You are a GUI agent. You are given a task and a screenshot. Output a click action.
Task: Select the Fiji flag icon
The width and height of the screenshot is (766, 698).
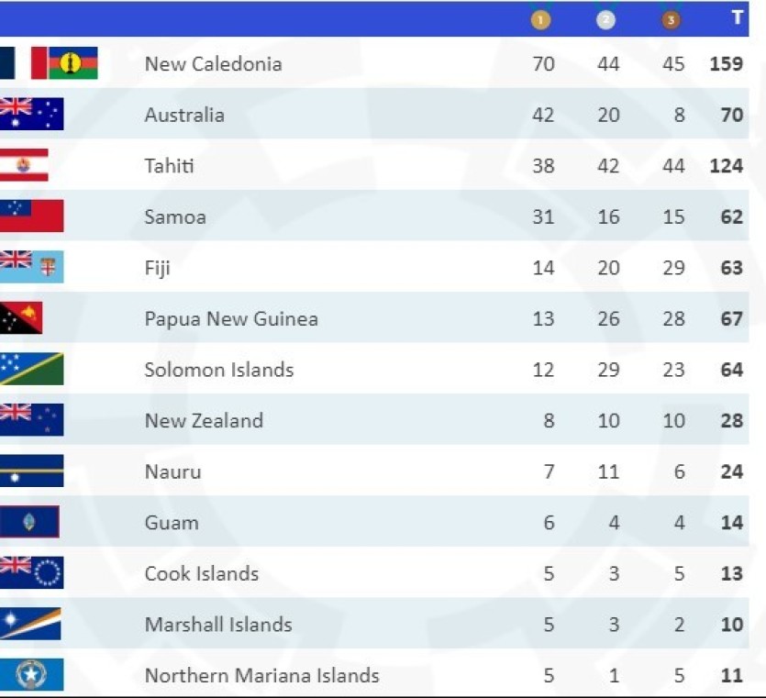[31, 268]
